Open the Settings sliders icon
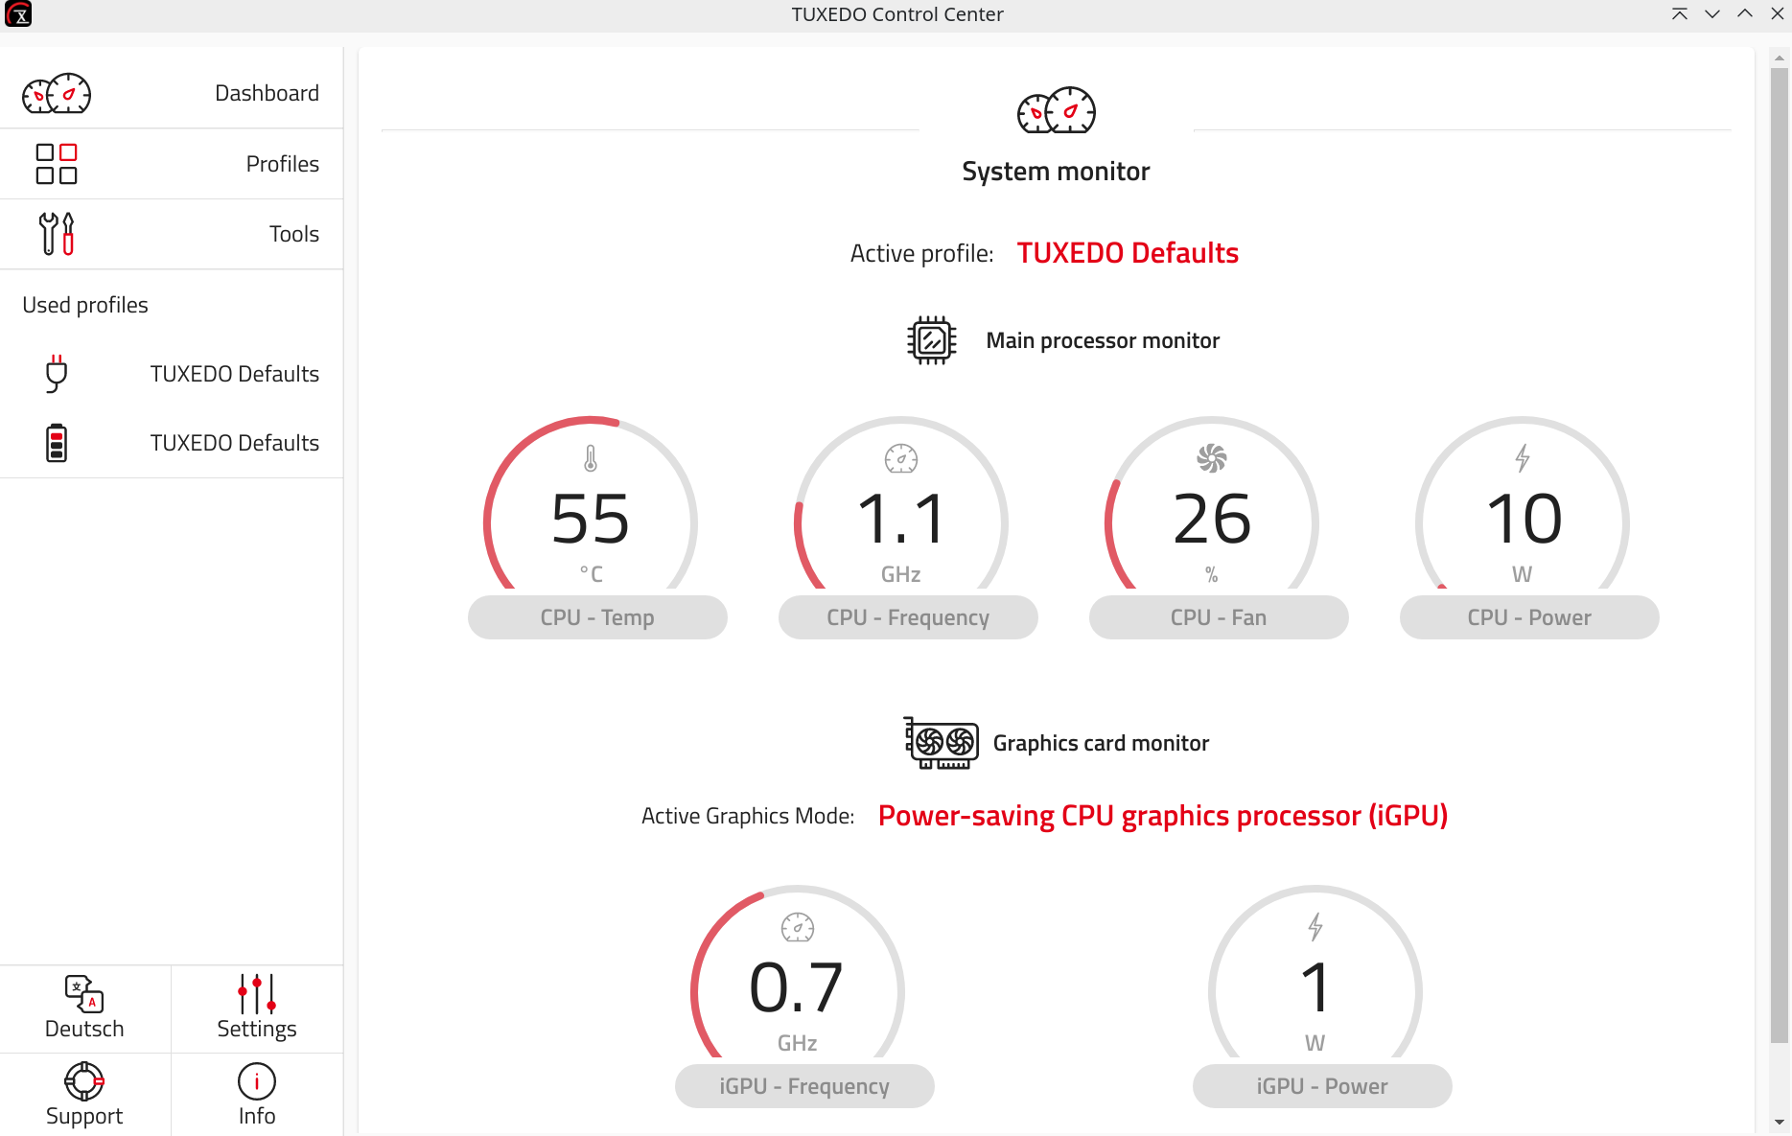 click(x=257, y=994)
